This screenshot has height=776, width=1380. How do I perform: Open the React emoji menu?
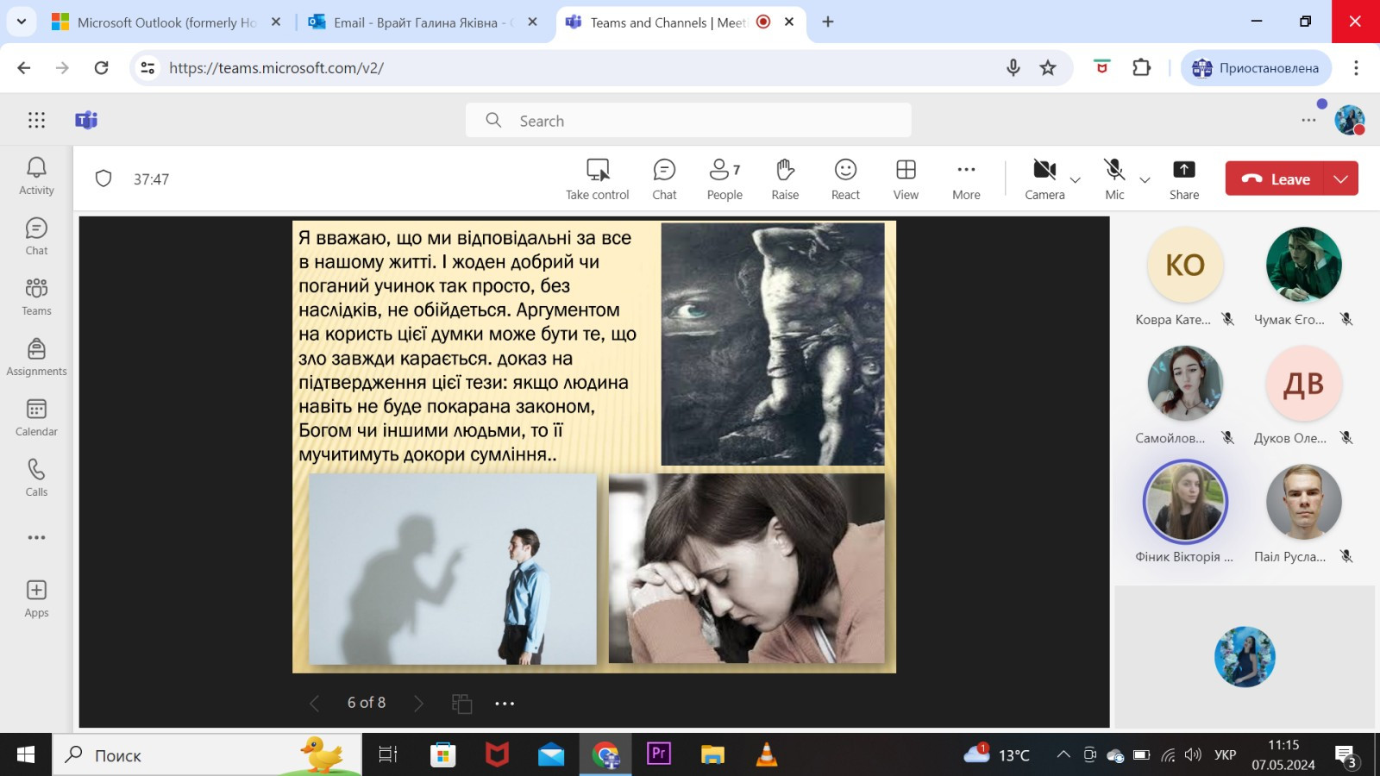[845, 178]
